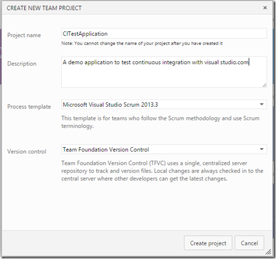The width and height of the screenshot is (276, 259).
Task: Click the 'Project name' label
Action: [x=24, y=35]
